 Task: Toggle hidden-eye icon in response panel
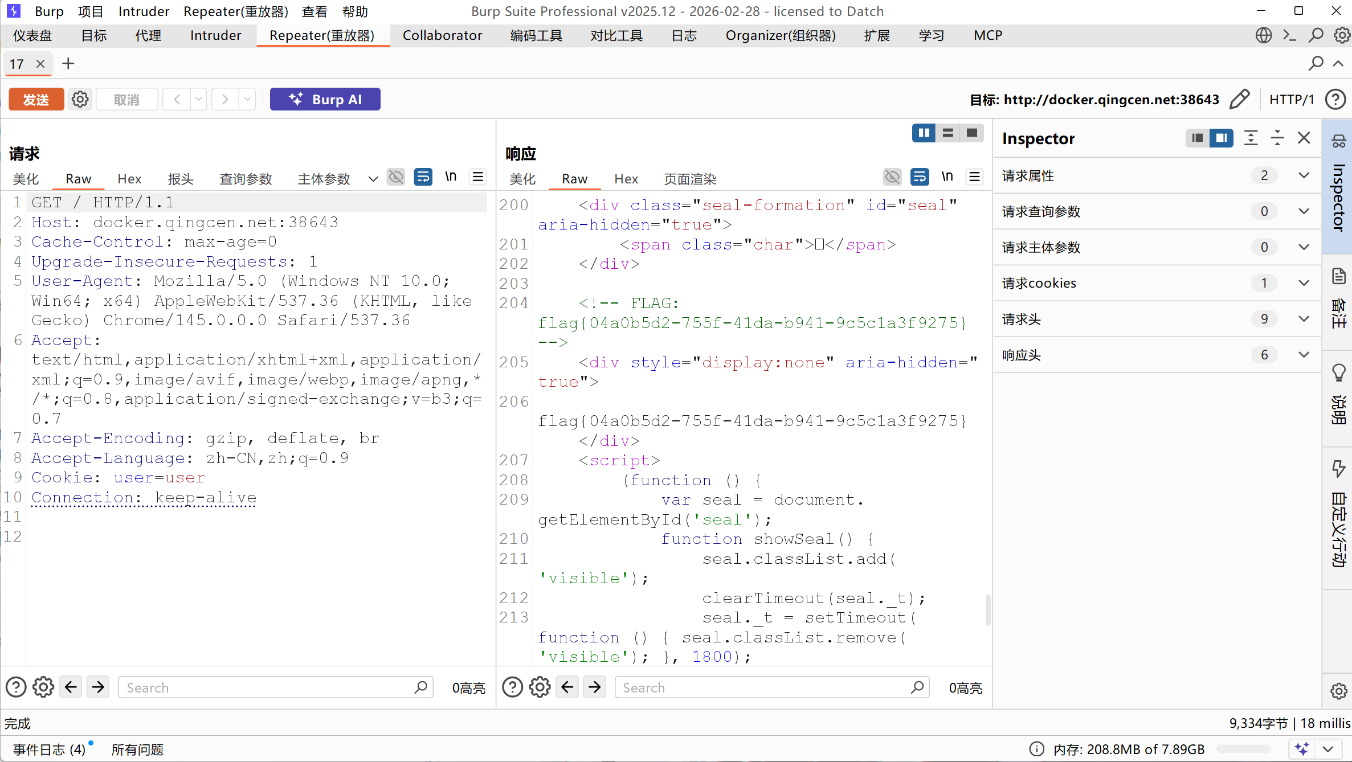892,177
